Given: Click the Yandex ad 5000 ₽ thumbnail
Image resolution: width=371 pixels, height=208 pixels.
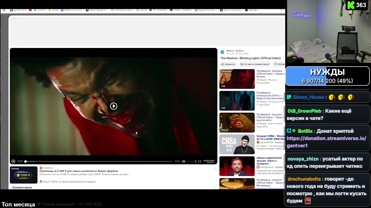Looking at the screenshot, I should pos(24,175).
